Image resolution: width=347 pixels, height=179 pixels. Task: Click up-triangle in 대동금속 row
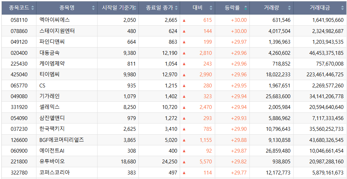tap(184, 53)
